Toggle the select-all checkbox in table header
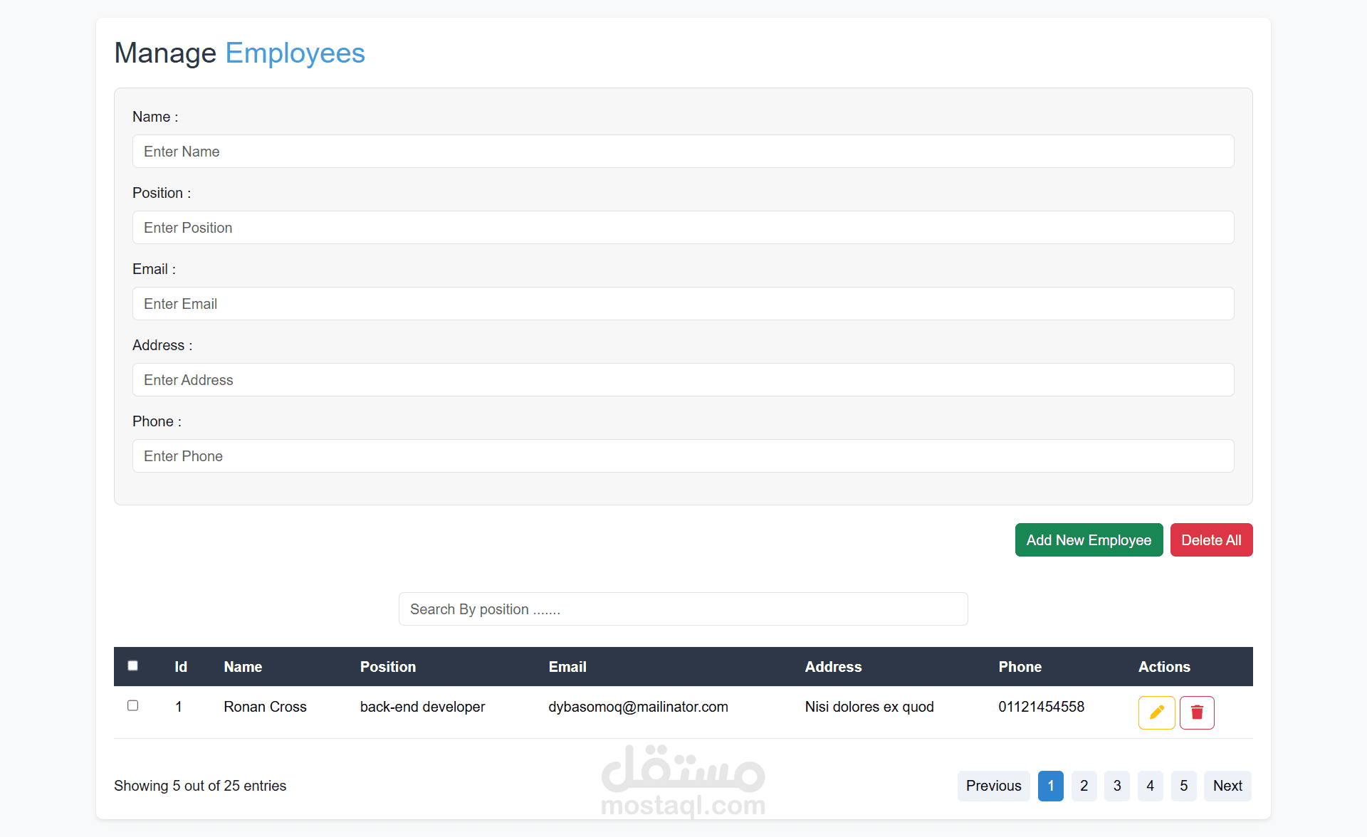Screen dimensions: 1367x837 click(x=132, y=665)
